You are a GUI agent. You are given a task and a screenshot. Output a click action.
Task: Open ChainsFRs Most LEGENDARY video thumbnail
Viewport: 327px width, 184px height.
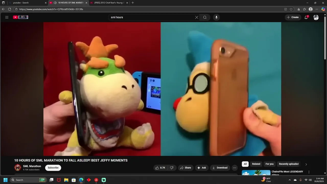[x=256, y=173]
